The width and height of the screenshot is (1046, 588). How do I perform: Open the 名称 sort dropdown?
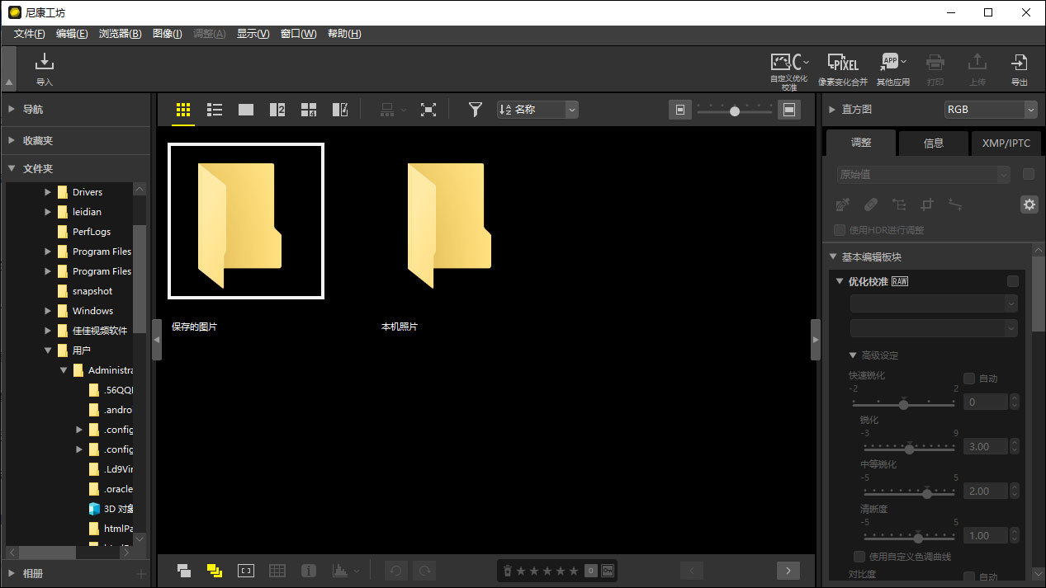(537, 110)
